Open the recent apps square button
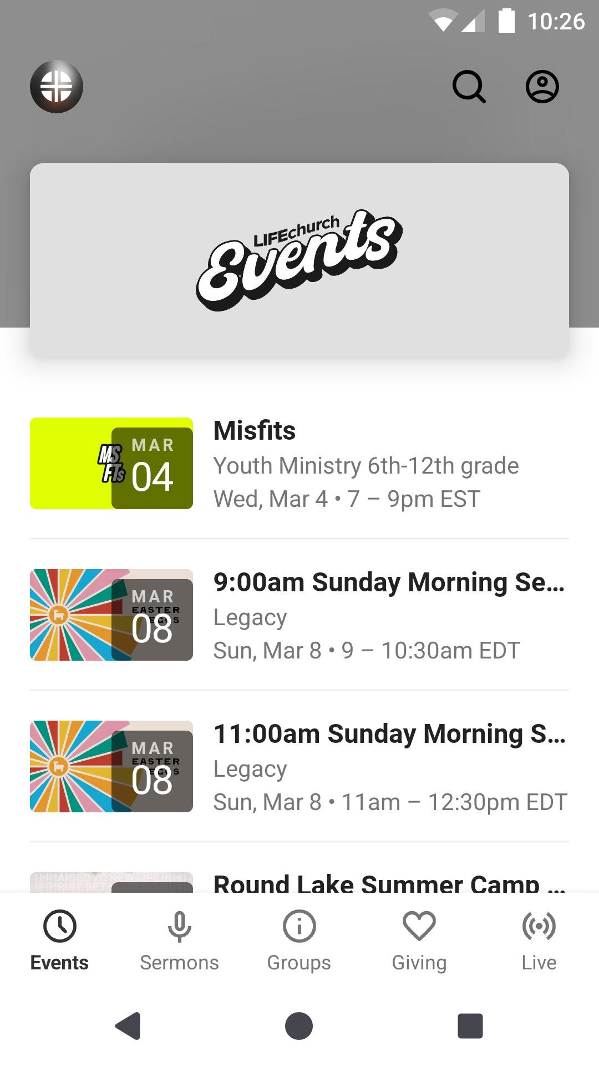This screenshot has width=599, height=1066. [x=470, y=1025]
